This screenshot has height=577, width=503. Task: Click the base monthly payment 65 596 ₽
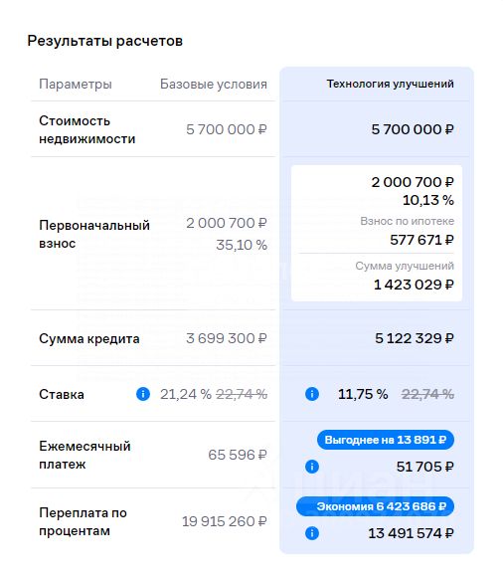click(238, 455)
